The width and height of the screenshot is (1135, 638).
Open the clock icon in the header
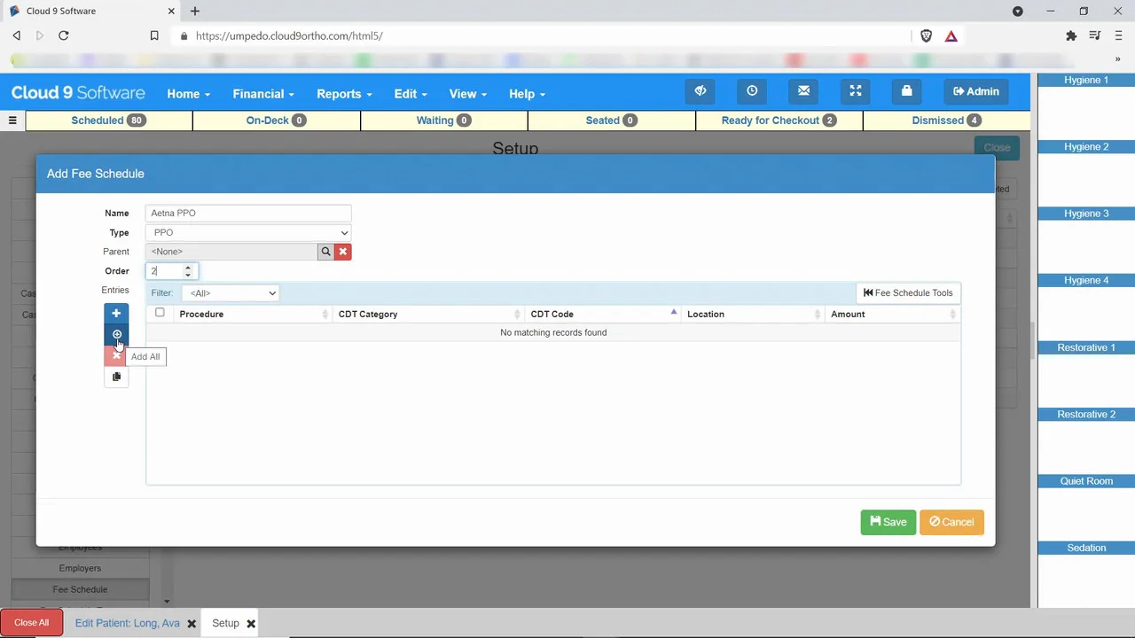coord(752,91)
